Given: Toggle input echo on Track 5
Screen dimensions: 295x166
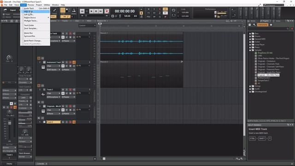Looking at the screenshot, I should pos(74,122).
